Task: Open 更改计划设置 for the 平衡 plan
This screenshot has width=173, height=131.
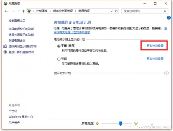Action: 155,46
